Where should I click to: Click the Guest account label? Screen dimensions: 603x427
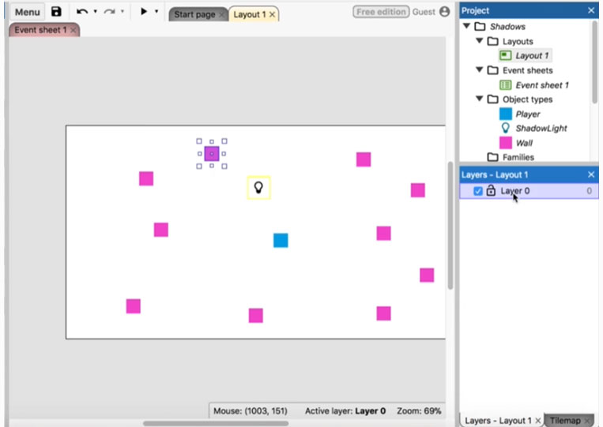pyautogui.click(x=424, y=12)
